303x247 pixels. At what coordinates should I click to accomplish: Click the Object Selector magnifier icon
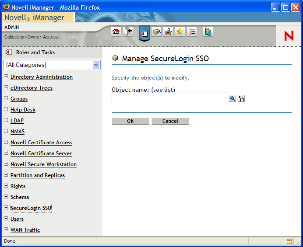[233, 98]
